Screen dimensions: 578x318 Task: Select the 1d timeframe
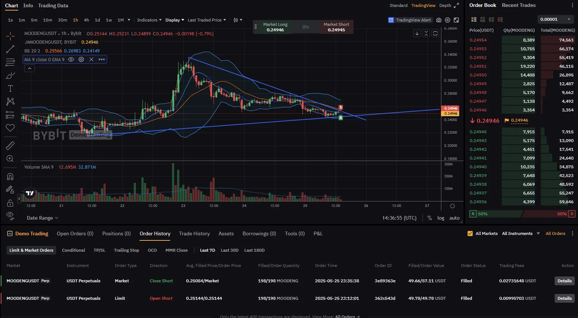coord(97,20)
